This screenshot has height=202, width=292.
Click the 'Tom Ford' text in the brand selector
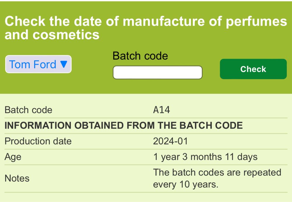click(x=33, y=64)
